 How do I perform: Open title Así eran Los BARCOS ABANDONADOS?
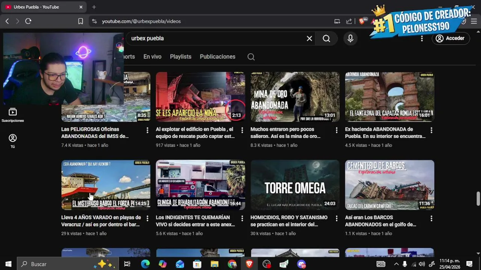tap(380, 221)
